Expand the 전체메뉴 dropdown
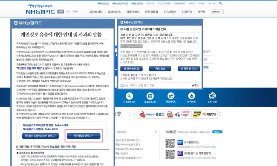This screenshot has width=277, height=166. coord(217,11)
